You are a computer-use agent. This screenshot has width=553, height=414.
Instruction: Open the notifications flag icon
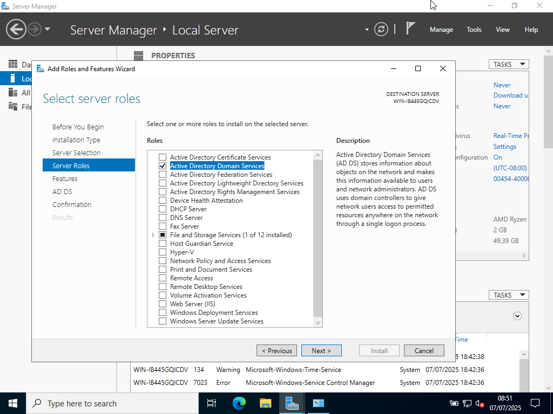(x=410, y=28)
